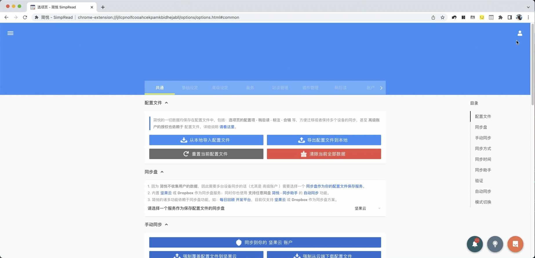Click 导出配置文件到本地 button
This screenshot has height=258, width=535.
point(324,140)
